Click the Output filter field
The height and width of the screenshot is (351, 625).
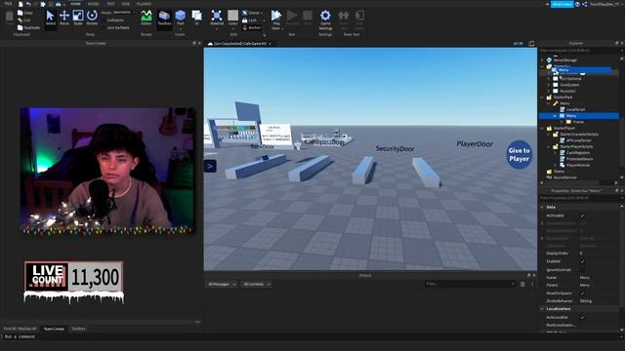pos(470,284)
